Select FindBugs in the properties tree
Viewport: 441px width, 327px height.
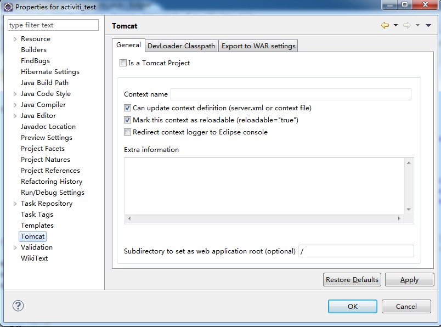36,61
